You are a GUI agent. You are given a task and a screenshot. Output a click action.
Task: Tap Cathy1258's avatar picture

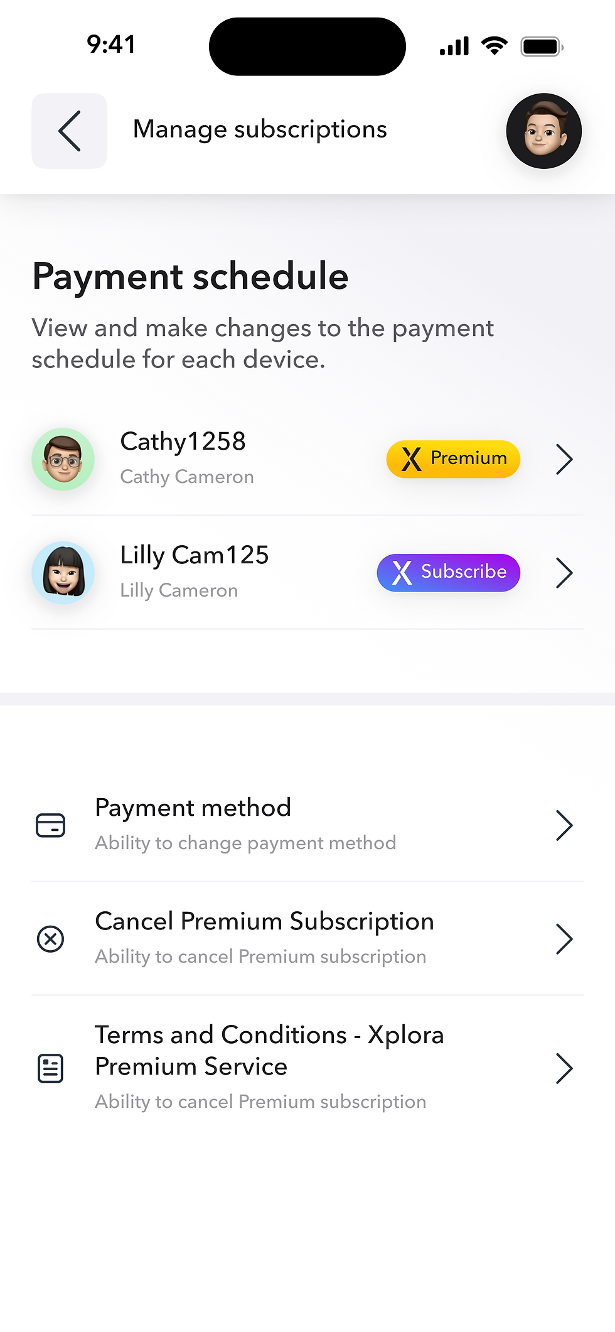(x=63, y=459)
